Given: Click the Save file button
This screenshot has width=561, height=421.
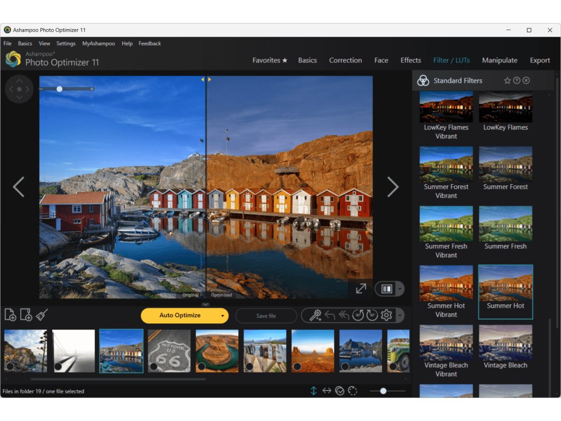Looking at the screenshot, I should tap(266, 316).
